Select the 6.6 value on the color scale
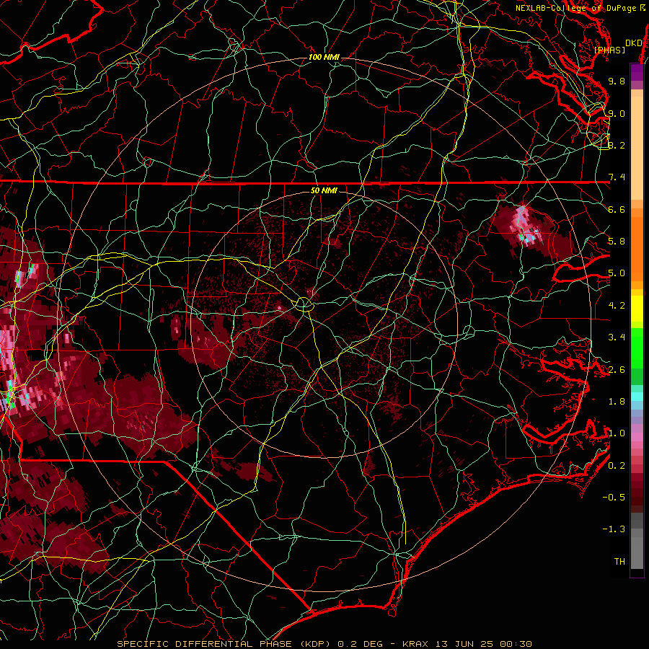Screen dimensions: 649x649 click(617, 209)
